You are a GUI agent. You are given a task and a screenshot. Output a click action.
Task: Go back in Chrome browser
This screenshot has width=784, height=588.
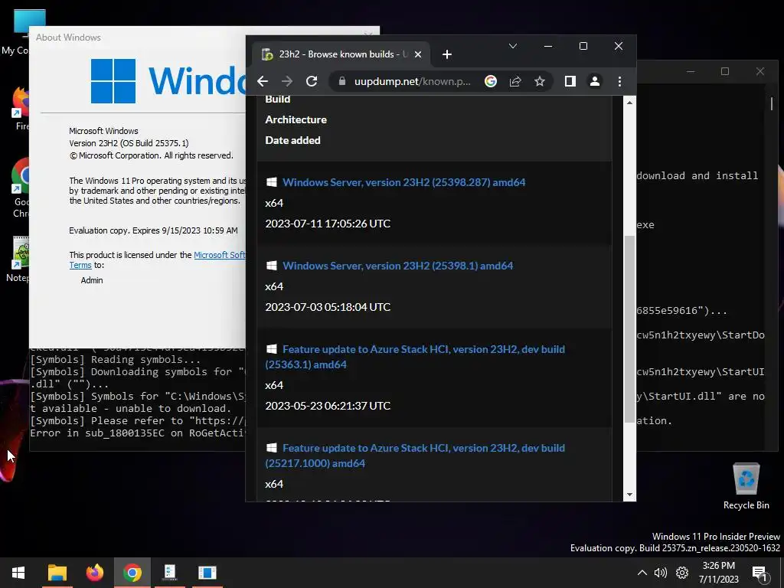[x=263, y=81]
